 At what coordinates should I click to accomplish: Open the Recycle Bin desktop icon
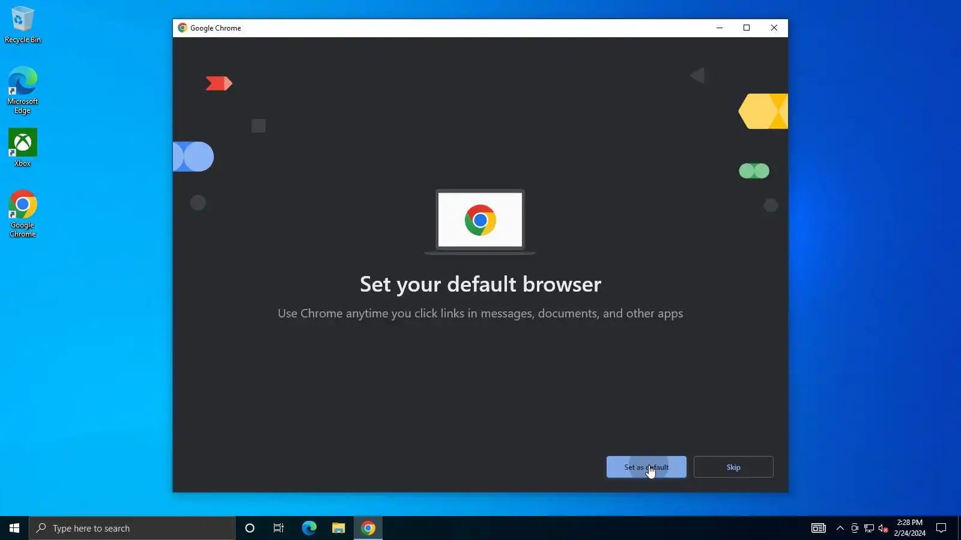[x=23, y=25]
